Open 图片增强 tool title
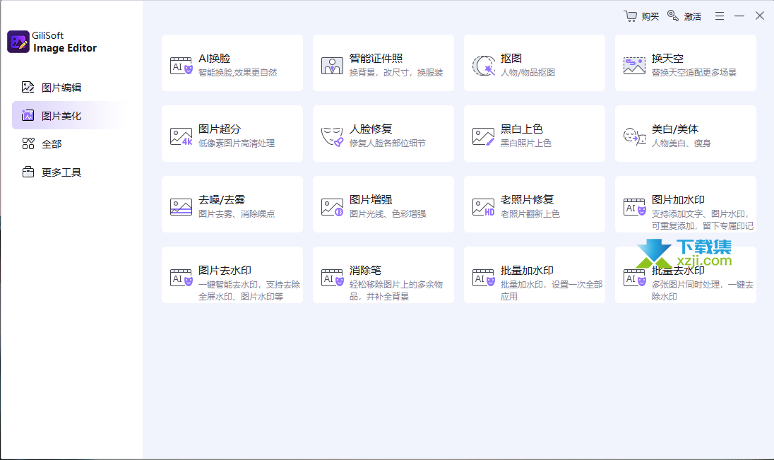The image size is (774, 460). click(x=371, y=199)
